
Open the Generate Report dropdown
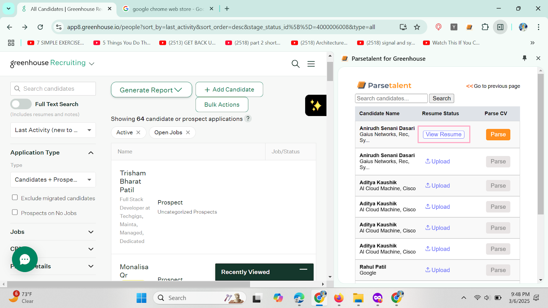(151, 90)
